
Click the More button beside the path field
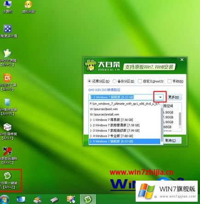coord(174,97)
